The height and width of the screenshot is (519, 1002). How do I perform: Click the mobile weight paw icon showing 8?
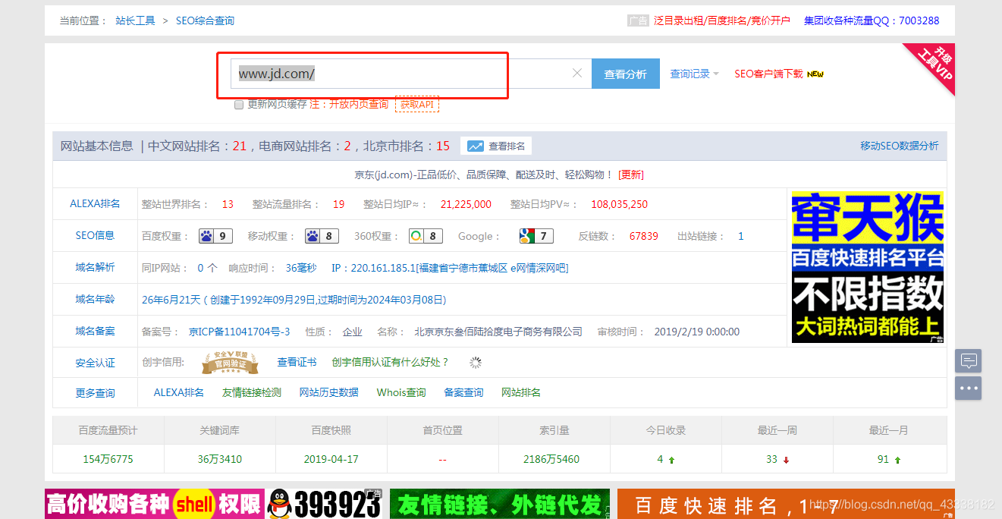[322, 236]
